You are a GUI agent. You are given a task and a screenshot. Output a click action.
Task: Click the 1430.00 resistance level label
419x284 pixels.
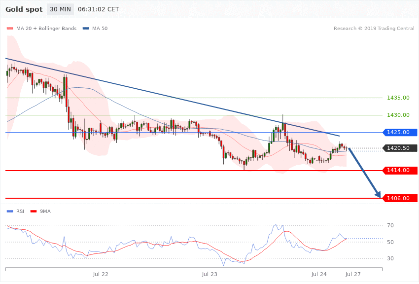(x=398, y=115)
